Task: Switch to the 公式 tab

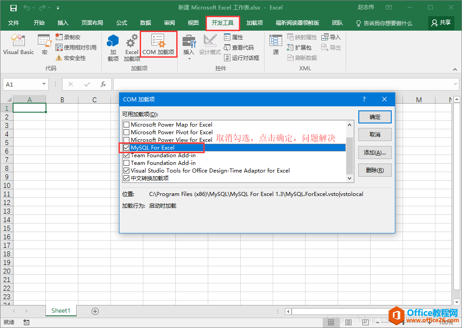Action: click(x=121, y=23)
